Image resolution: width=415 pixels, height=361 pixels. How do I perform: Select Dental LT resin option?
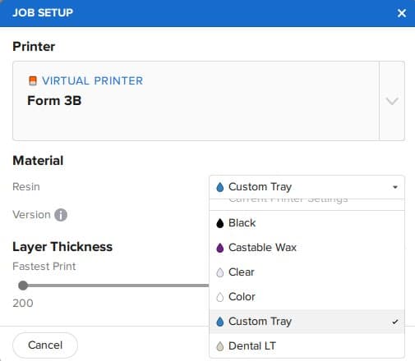click(307, 346)
